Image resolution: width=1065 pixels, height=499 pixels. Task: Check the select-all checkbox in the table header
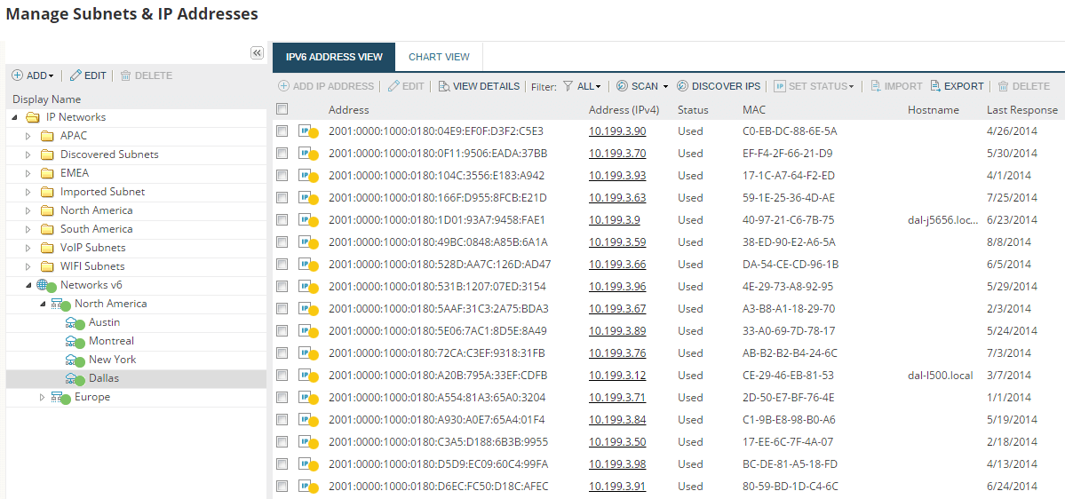point(282,108)
